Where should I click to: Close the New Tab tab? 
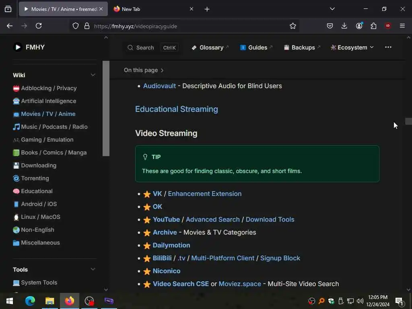(192, 9)
